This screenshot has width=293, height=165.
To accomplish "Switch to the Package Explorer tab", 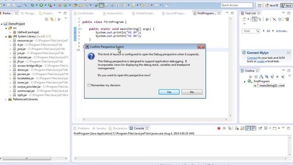I will pyautogui.click(x=7, y=13).
